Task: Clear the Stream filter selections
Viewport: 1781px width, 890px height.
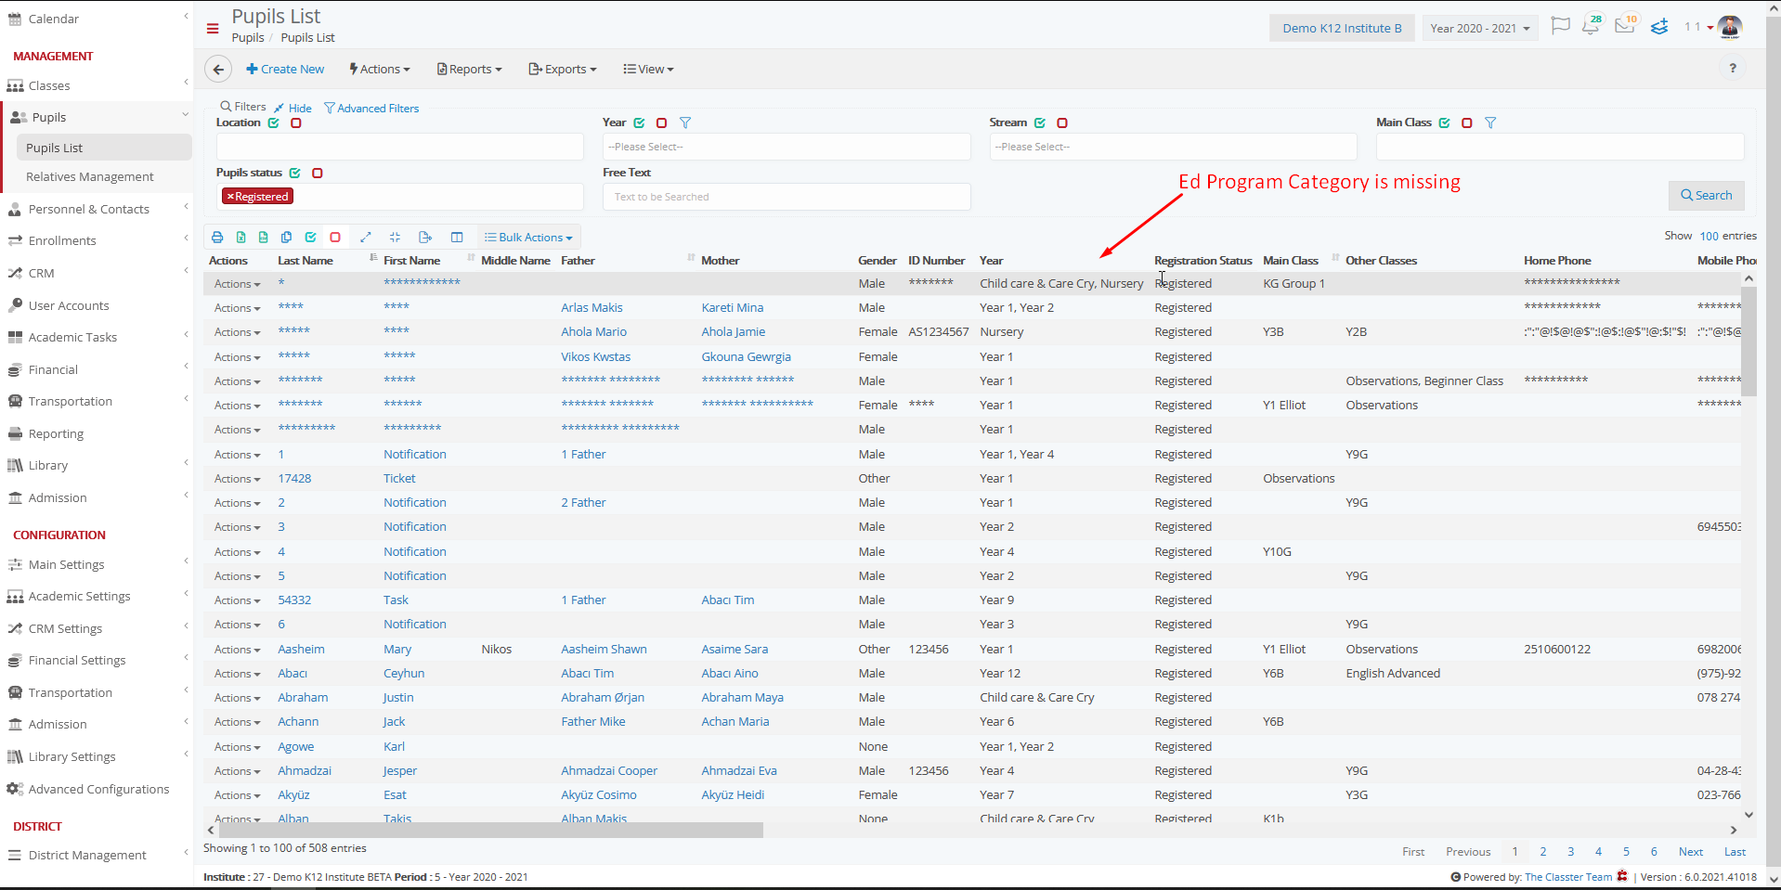Action: point(1062,123)
